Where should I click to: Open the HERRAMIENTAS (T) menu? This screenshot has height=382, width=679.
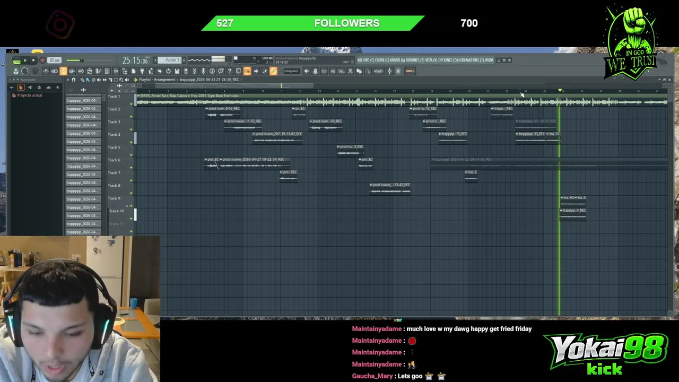click(x=471, y=60)
